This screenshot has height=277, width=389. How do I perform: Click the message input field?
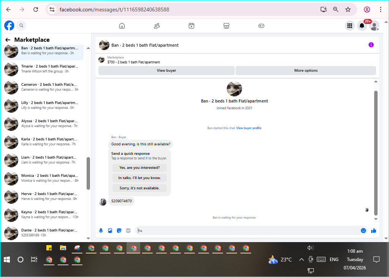[x=248, y=231]
